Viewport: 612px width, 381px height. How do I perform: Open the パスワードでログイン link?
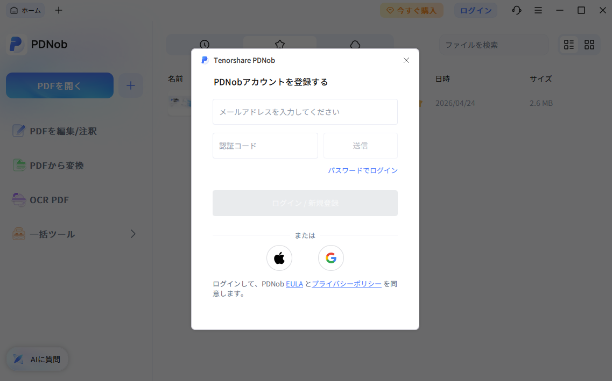point(363,170)
